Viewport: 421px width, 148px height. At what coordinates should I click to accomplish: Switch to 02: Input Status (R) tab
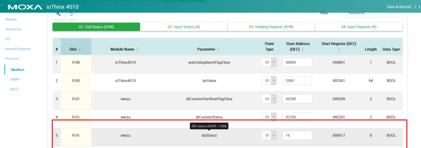[184, 27]
